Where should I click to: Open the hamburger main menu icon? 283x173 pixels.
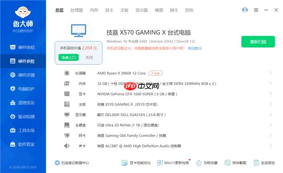click(x=256, y=10)
